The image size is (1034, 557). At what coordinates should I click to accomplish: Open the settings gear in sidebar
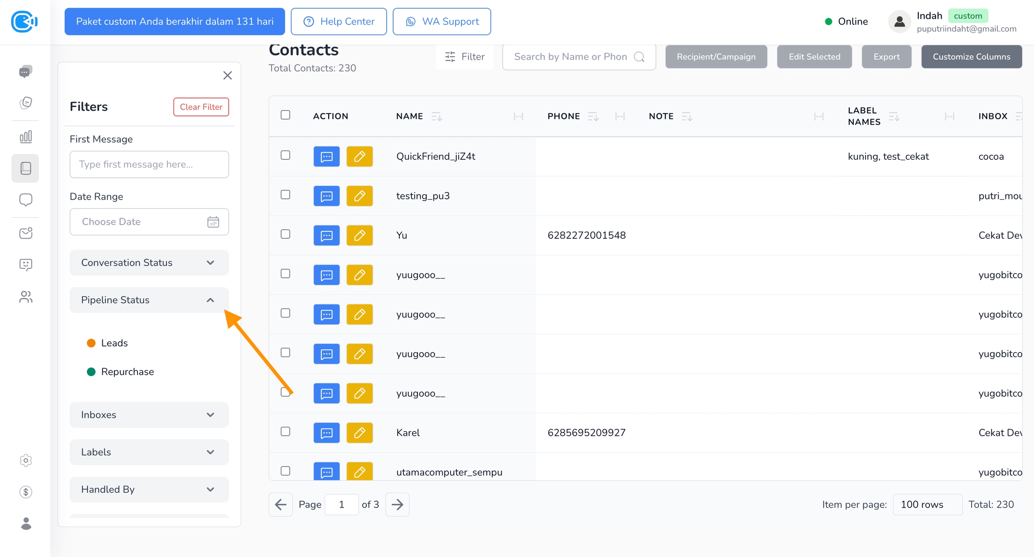[x=26, y=461]
